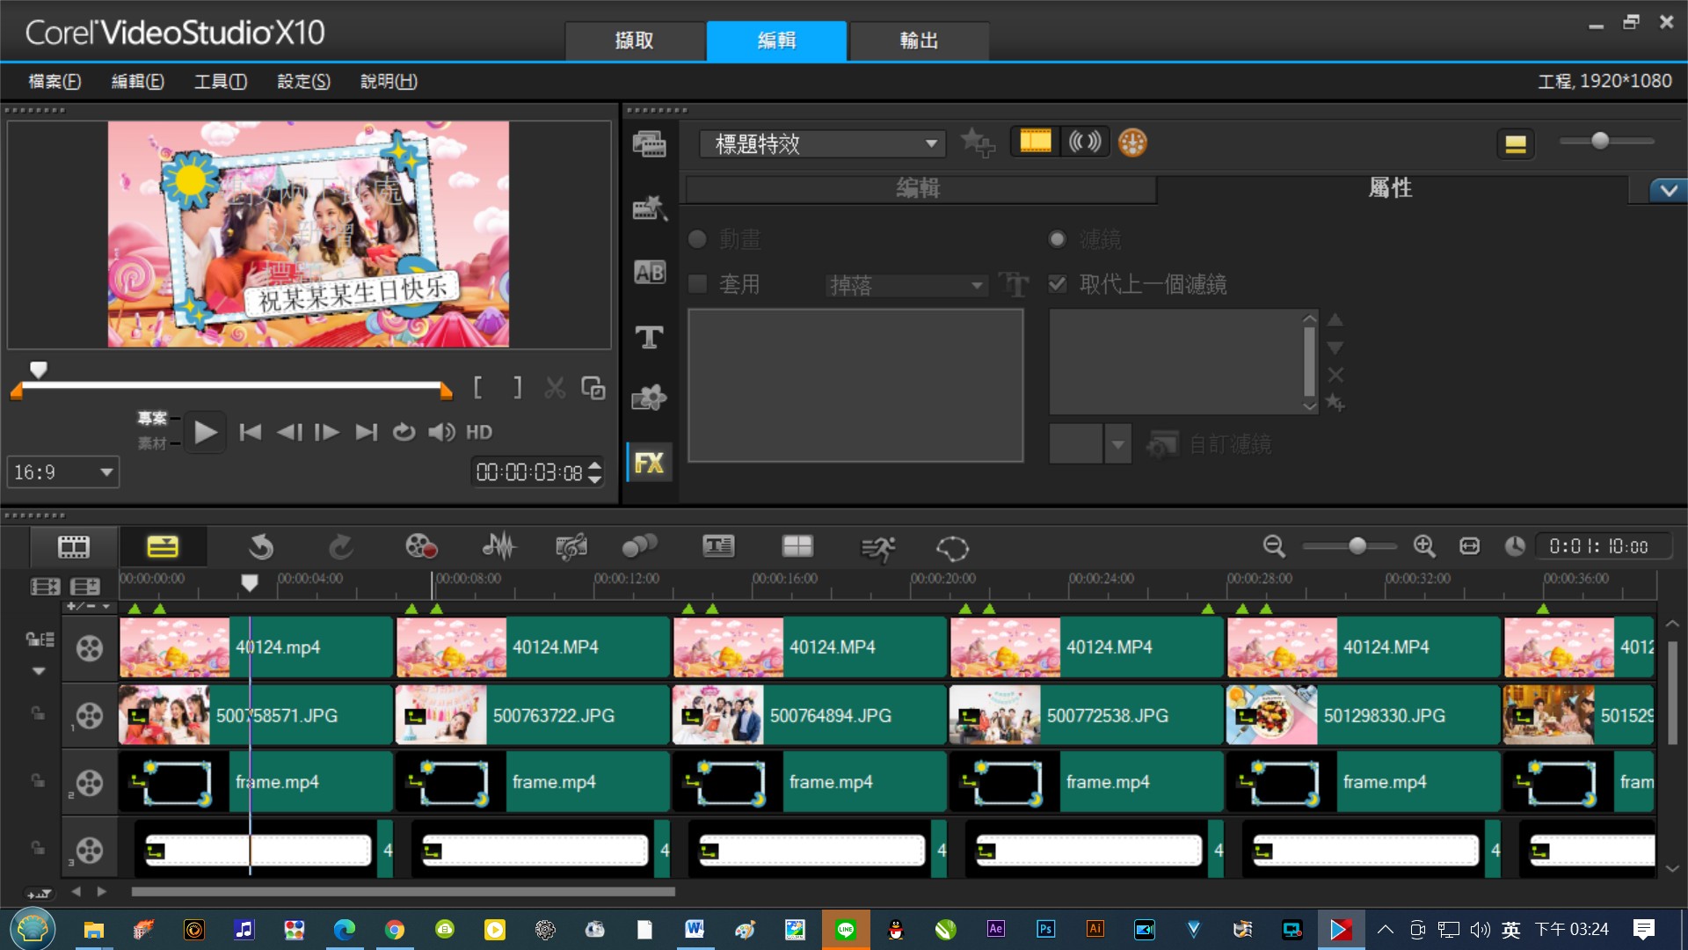Toggle HD preview mode
1688x950 pixels.
tap(479, 433)
